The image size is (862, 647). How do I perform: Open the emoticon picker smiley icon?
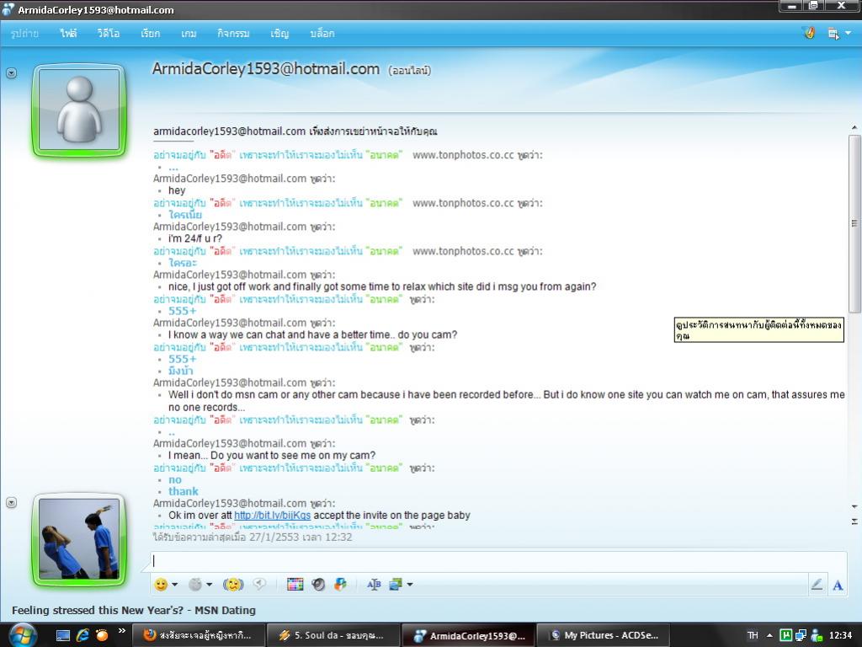161,585
